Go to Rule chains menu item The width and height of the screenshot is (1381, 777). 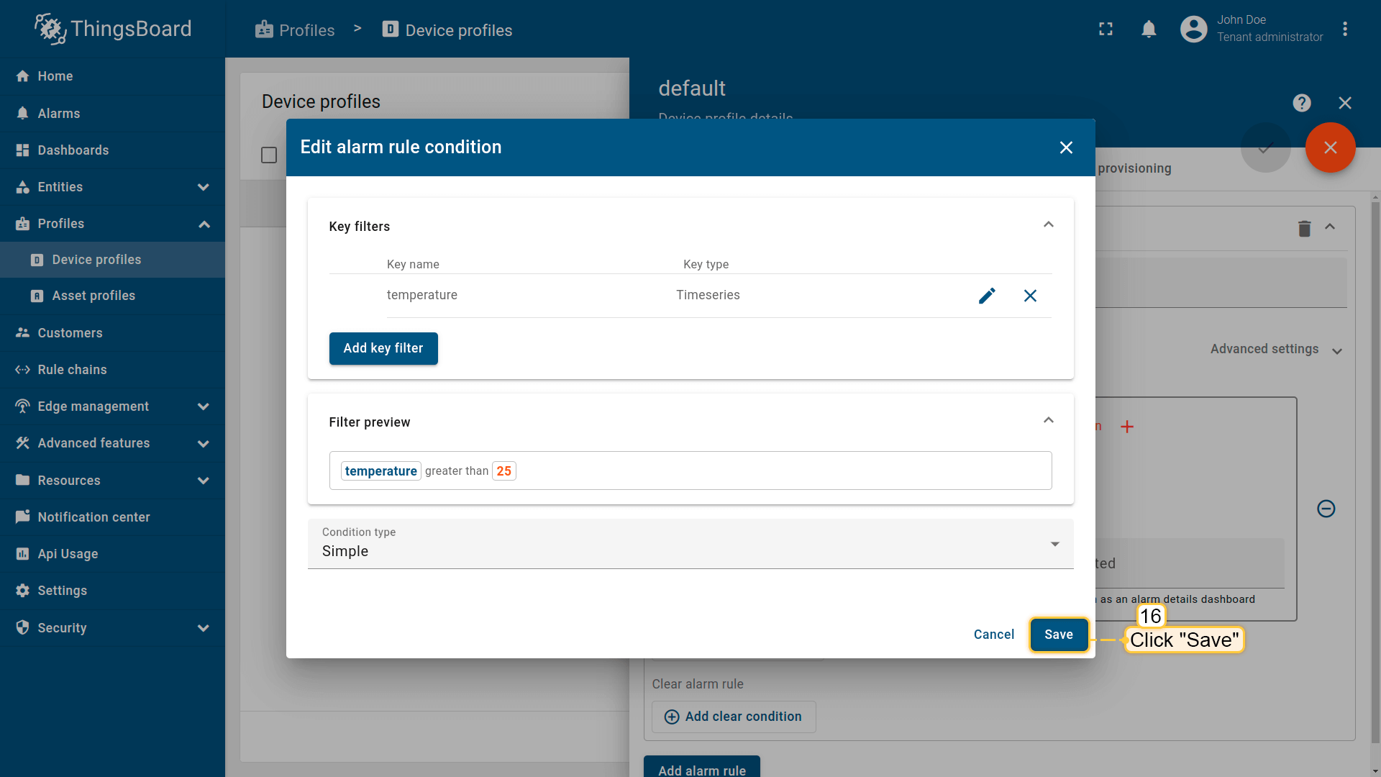[x=72, y=370]
